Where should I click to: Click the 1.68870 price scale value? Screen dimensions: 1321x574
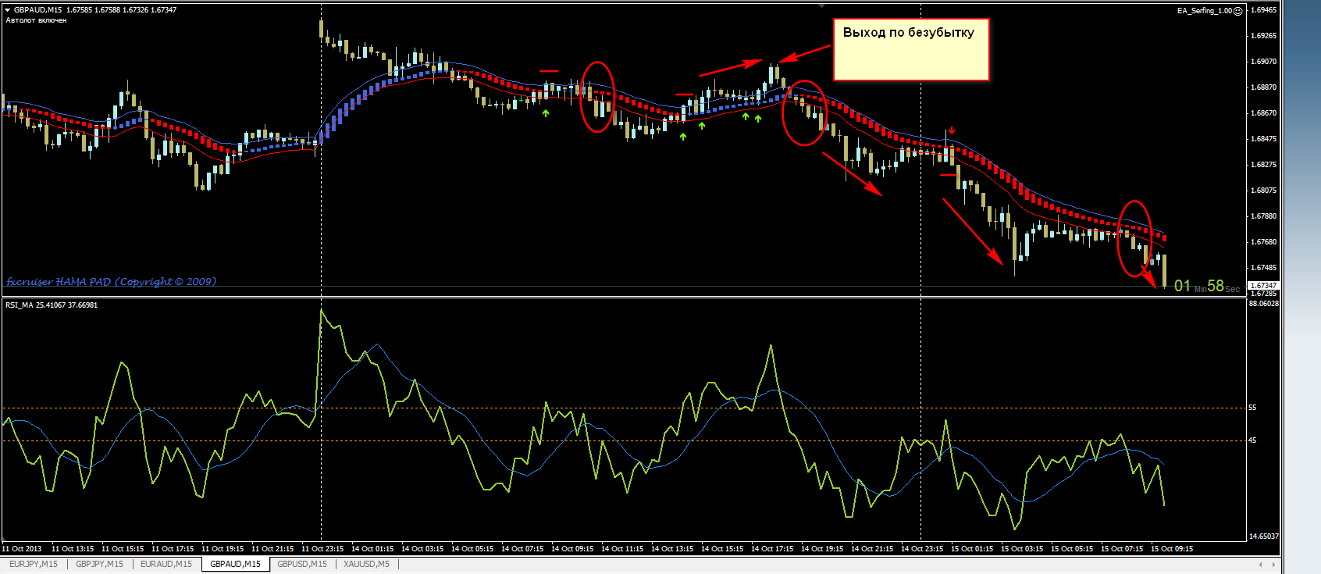coord(1264,87)
